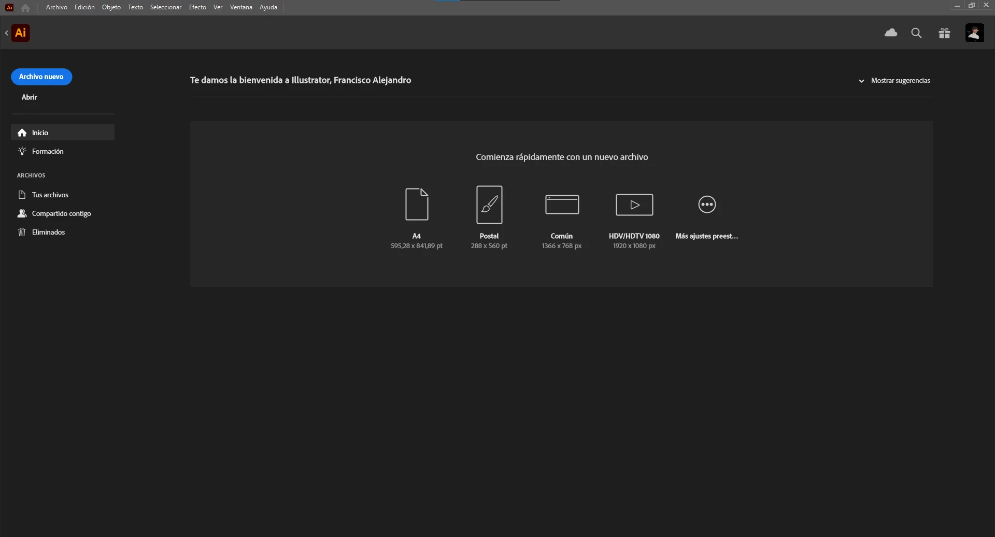Viewport: 995px width, 537px height.
Task: Open the Objeto menu
Action: 111,7
